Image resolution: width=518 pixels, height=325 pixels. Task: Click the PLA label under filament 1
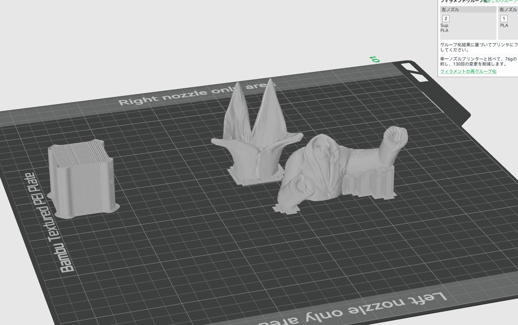(504, 25)
